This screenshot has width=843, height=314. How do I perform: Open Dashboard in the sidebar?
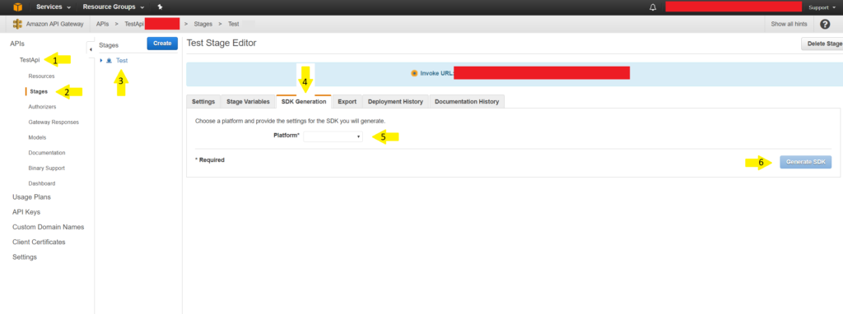click(42, 183)
